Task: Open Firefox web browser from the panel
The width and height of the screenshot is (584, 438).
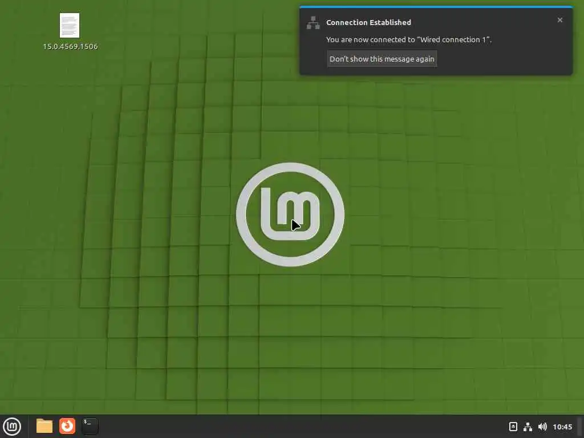Action: pos(67,426)
